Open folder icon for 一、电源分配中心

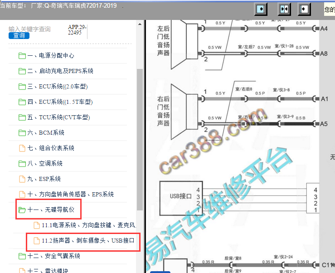(x=22, y=56)
